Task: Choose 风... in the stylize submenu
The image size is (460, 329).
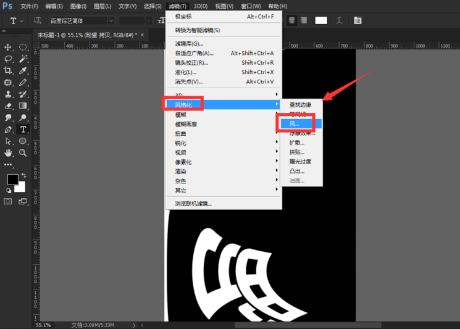Action: pyautogui.click(x=301, y=123)
